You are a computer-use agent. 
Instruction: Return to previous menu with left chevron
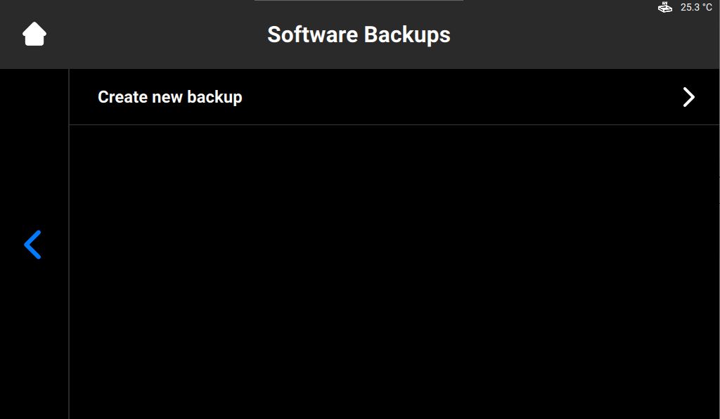32,245
